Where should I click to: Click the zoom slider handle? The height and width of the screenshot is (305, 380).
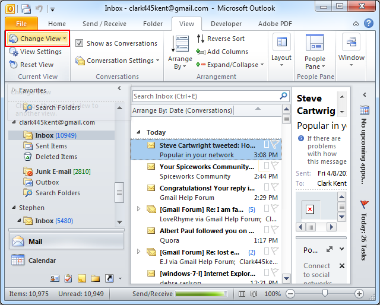[325, 294]
